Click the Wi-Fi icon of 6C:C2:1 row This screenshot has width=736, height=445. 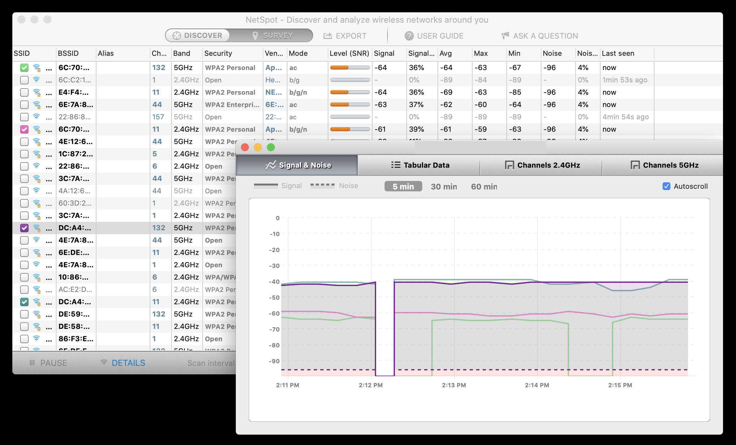tap(36, 79)
